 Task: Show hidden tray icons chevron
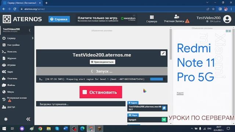(192, 129)
